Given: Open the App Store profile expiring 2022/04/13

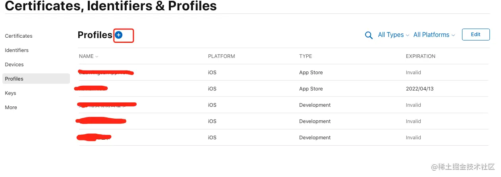Looking at the screenshot, I should point(91,88).
